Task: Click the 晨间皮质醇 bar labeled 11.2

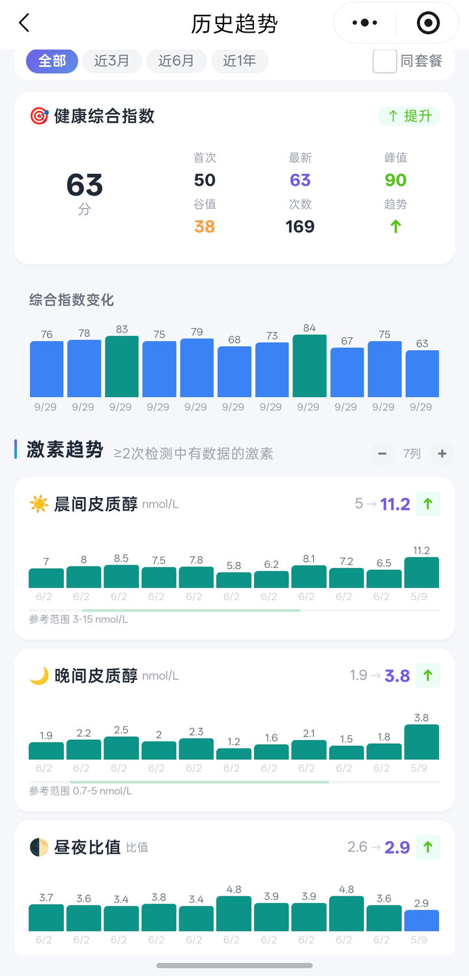Action: point(421,572)
